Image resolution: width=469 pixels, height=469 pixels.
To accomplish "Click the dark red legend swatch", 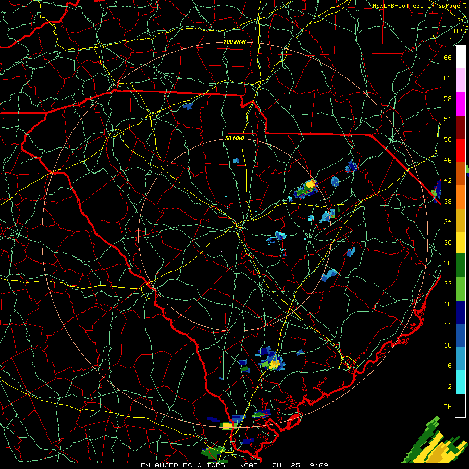I will click(x=460, y=127).
